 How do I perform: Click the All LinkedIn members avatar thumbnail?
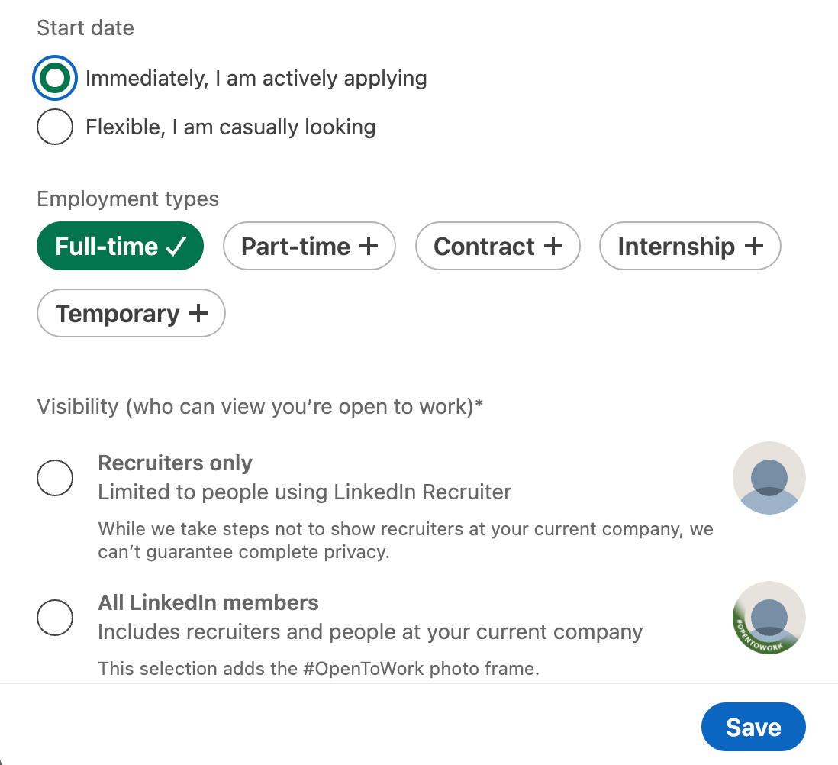tap(769, 617)
